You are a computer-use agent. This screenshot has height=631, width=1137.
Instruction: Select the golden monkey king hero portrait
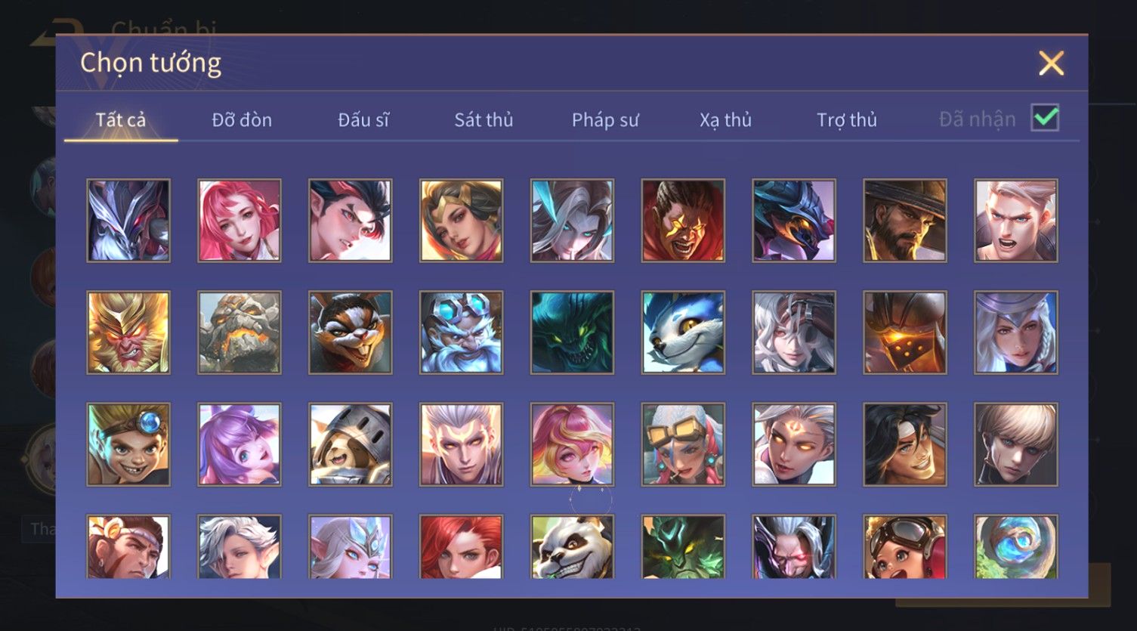pyautogui.click(x=128, y=333)
